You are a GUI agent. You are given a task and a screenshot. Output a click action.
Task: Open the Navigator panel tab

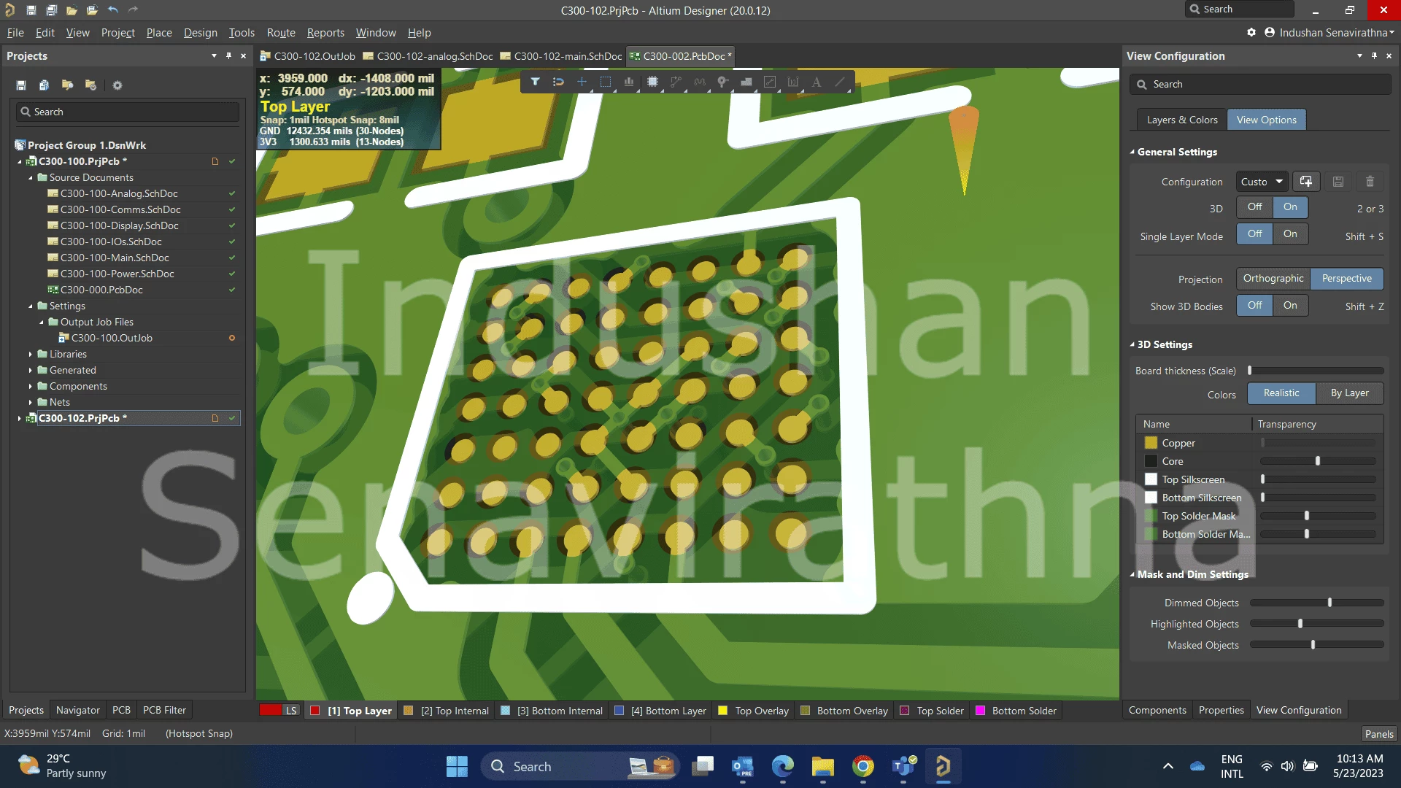[78, 710]
